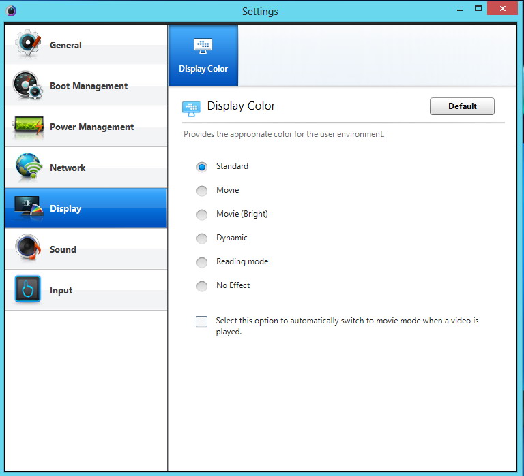The image size is (524, 476).
Task: Click the app icon in title bar
Action: point(12,11)
